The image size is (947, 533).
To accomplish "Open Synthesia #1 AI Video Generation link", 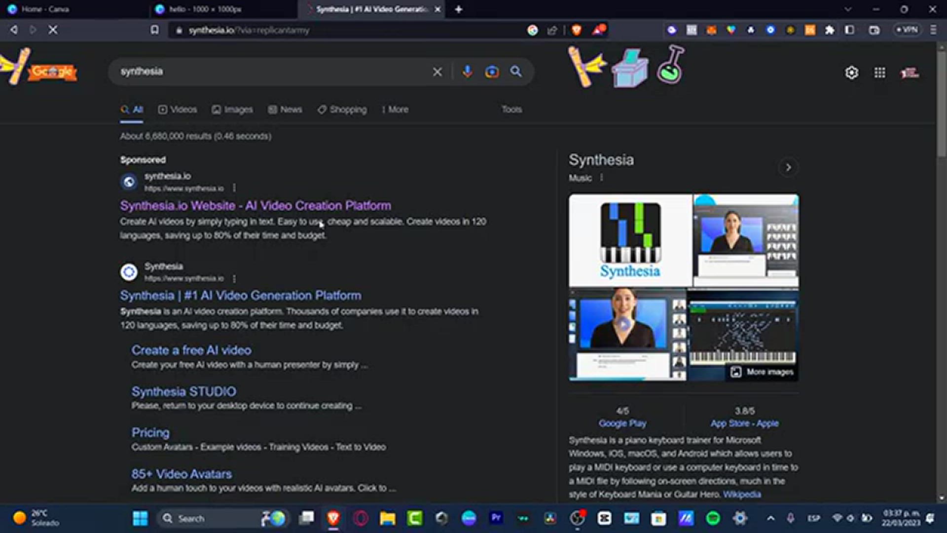I will tap(241, 296).
